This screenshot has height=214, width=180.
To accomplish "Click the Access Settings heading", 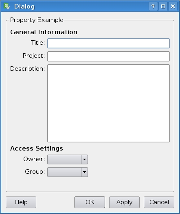I will point(37,148).
